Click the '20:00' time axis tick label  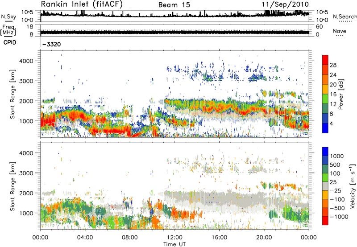[x=264, y=238]
